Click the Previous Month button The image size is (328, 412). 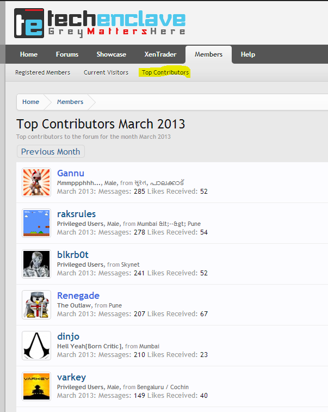[51, 152]
